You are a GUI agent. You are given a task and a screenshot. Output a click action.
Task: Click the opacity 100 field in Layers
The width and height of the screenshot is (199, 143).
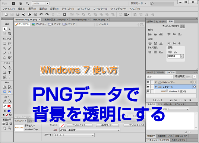pos(189,77)
